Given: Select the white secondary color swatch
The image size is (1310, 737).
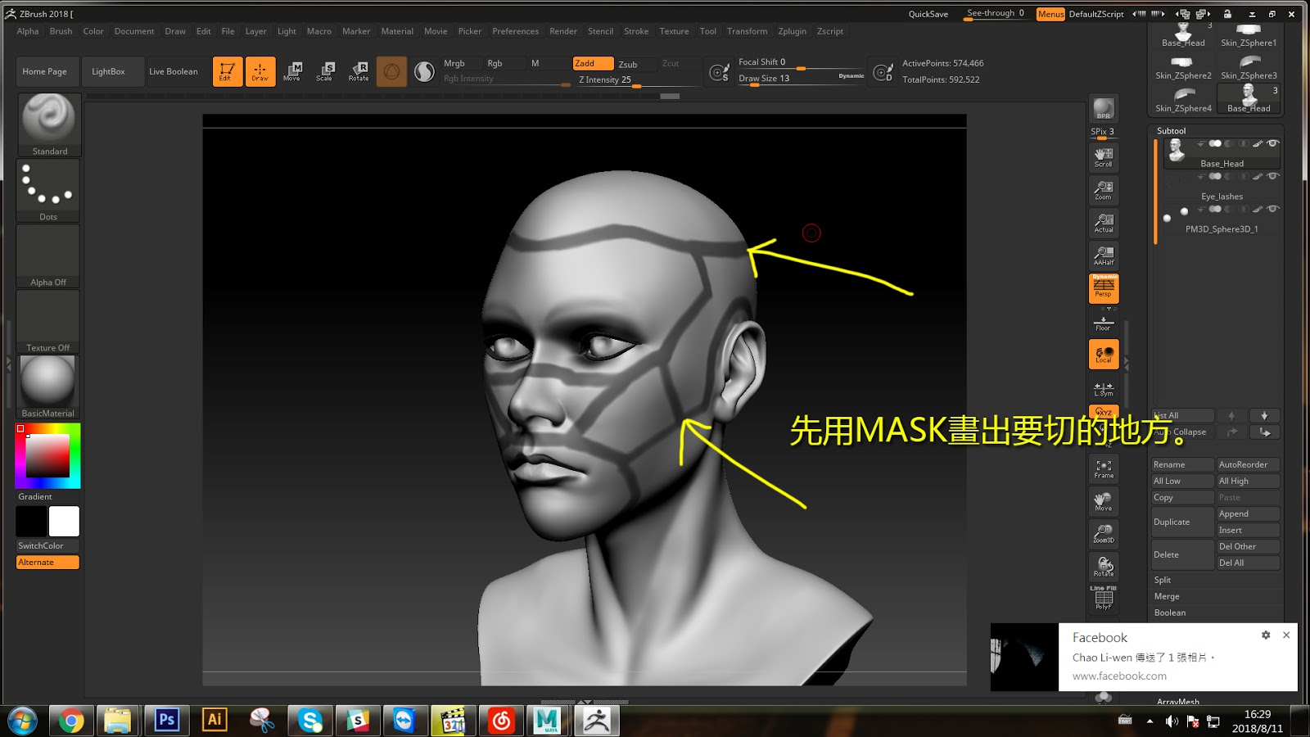Looking at the screenshot, I should (x=64, y=522).
